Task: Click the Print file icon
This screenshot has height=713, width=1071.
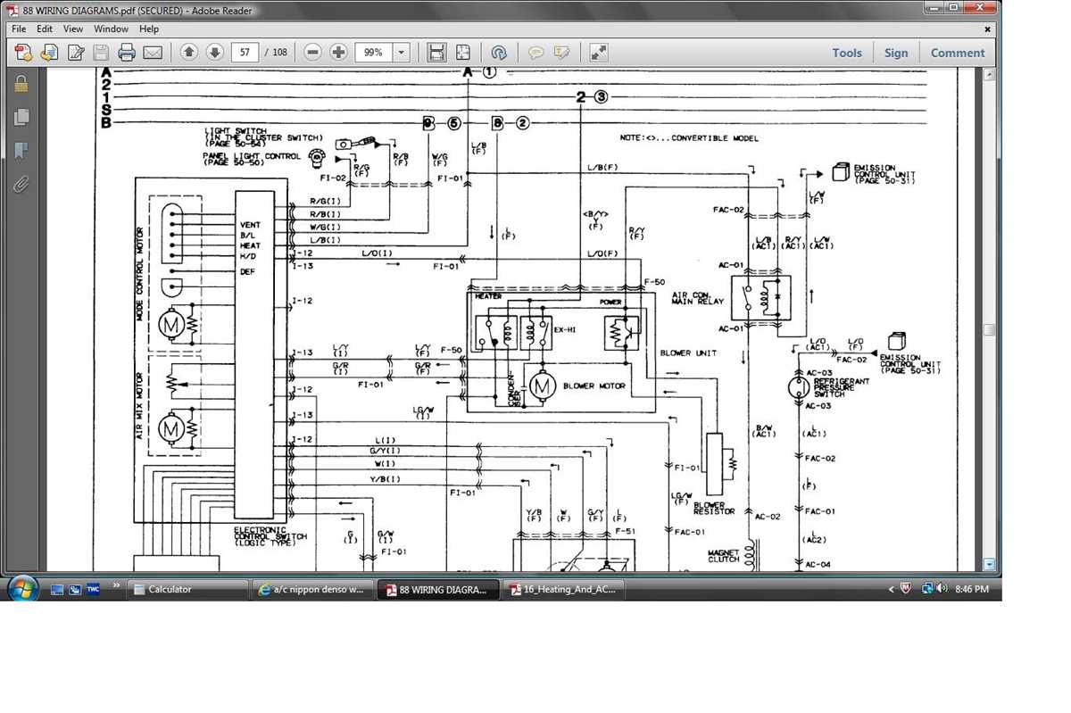Action: (127, 53)
